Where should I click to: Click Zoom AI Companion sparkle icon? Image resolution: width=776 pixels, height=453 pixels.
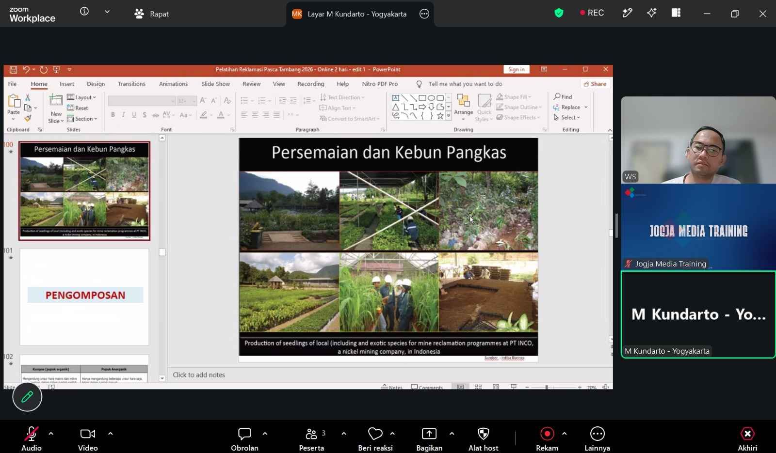651,13
